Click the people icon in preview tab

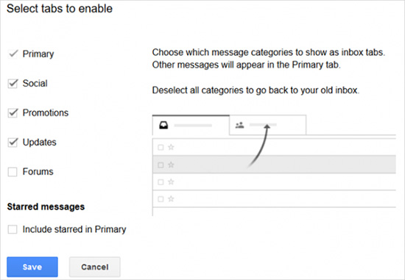(x=240, y=125)
